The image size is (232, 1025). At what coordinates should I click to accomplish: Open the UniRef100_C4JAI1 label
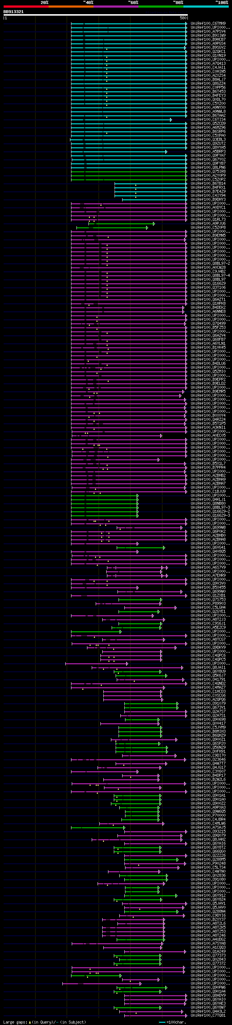click(208, 68)
